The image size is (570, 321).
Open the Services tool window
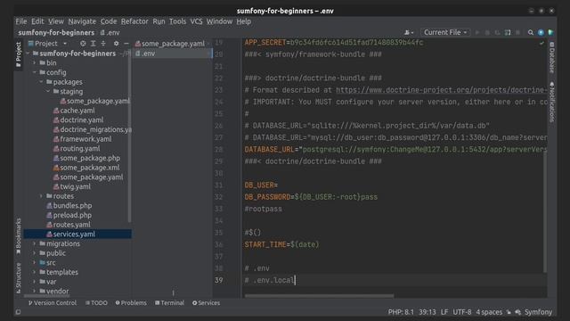(206, 303)
